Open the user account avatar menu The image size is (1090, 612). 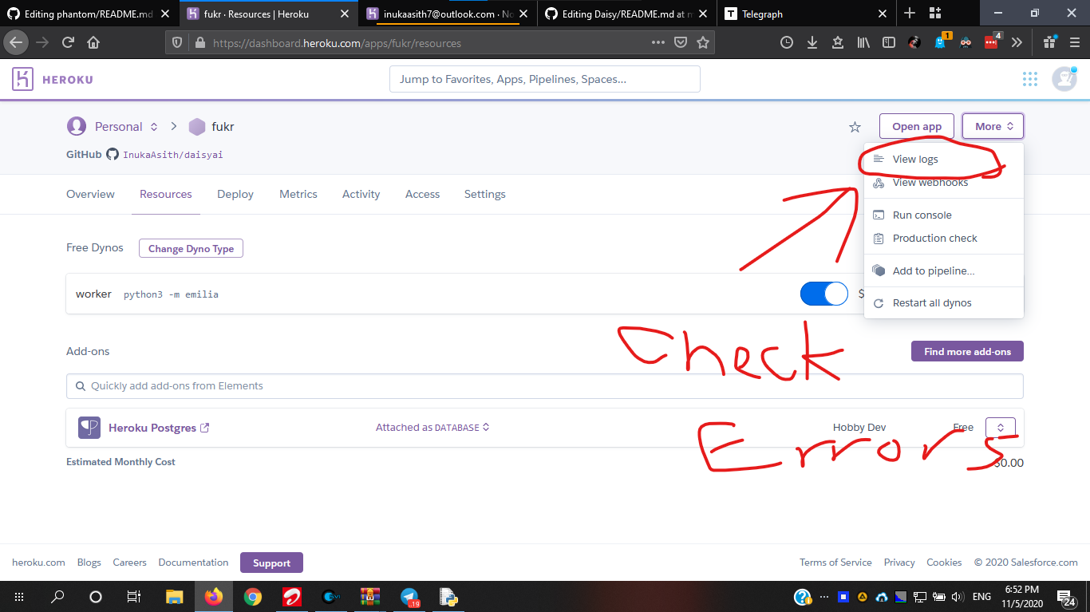coord(1064,79)
